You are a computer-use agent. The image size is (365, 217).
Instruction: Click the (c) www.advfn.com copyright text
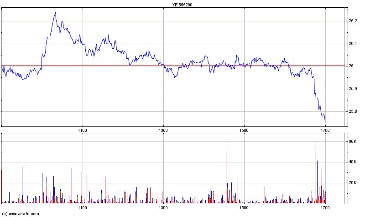point(21,214)
